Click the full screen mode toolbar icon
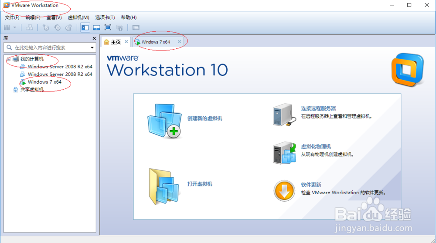The width and height of the screenshot is (436, 243). point(108,27)
